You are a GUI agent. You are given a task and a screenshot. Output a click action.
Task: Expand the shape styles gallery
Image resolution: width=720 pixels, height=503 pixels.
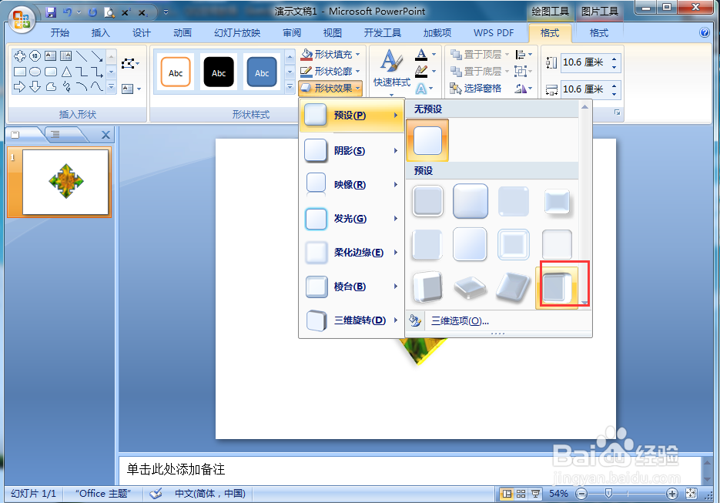pyautogui.click(x=290, y=86)
